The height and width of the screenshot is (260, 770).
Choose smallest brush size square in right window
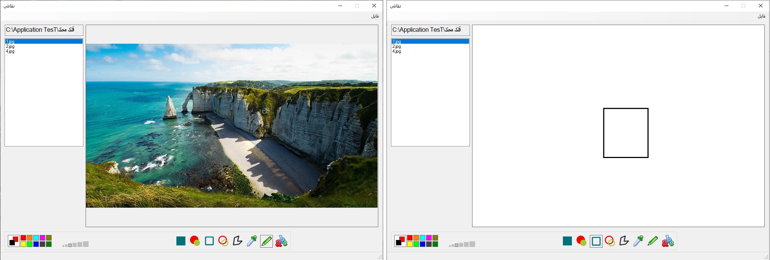[x=450, y=246]
